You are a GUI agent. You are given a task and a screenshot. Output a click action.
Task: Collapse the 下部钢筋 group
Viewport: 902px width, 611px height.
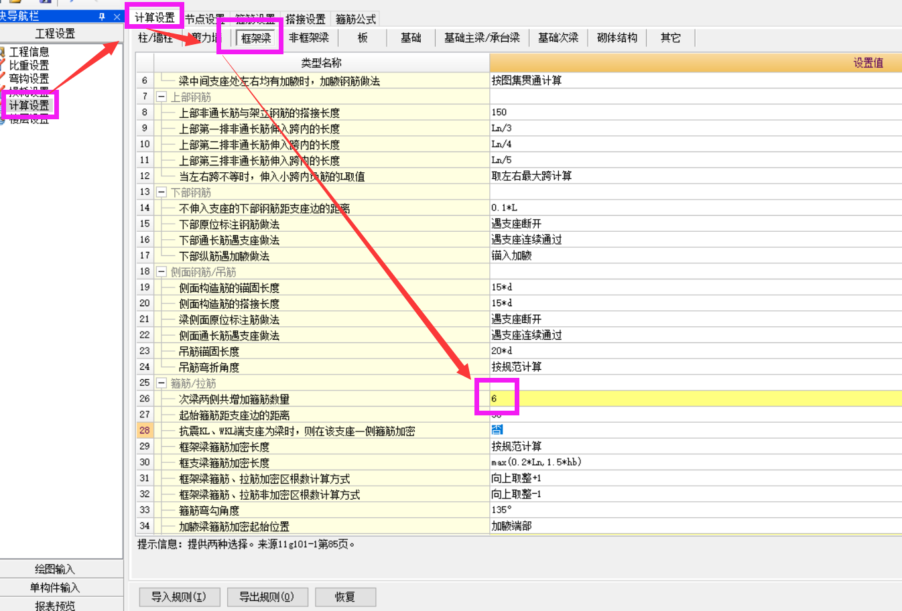[162, 192]
